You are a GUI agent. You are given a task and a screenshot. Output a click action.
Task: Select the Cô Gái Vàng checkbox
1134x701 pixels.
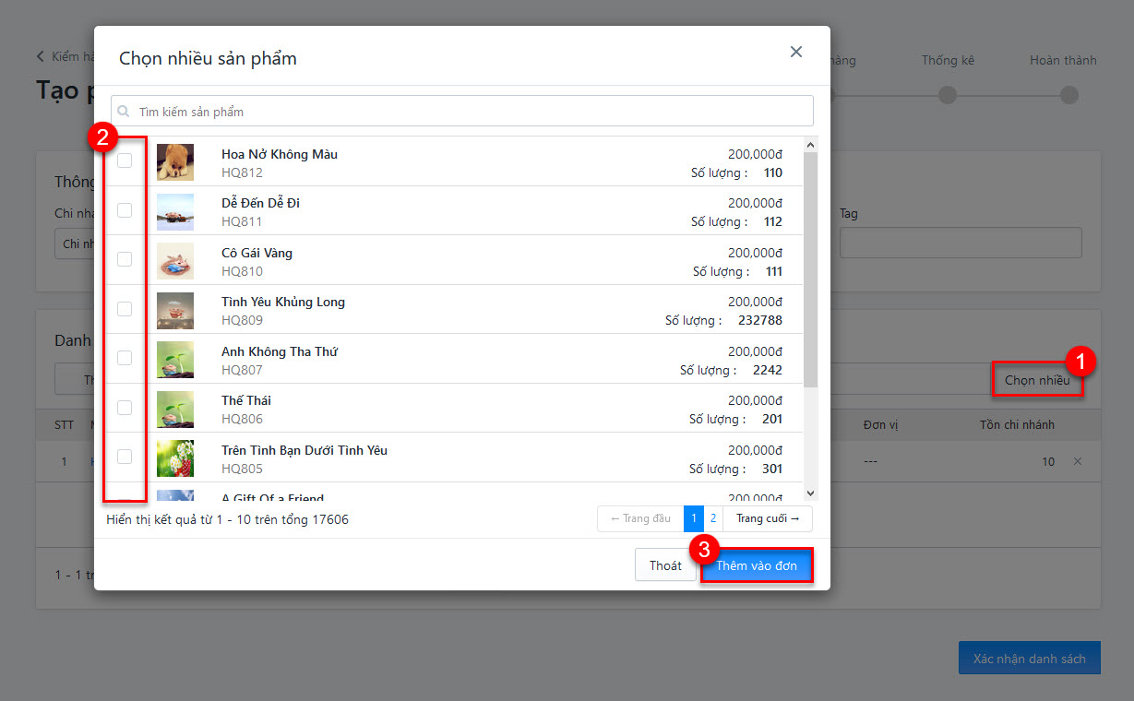point(125,259)
